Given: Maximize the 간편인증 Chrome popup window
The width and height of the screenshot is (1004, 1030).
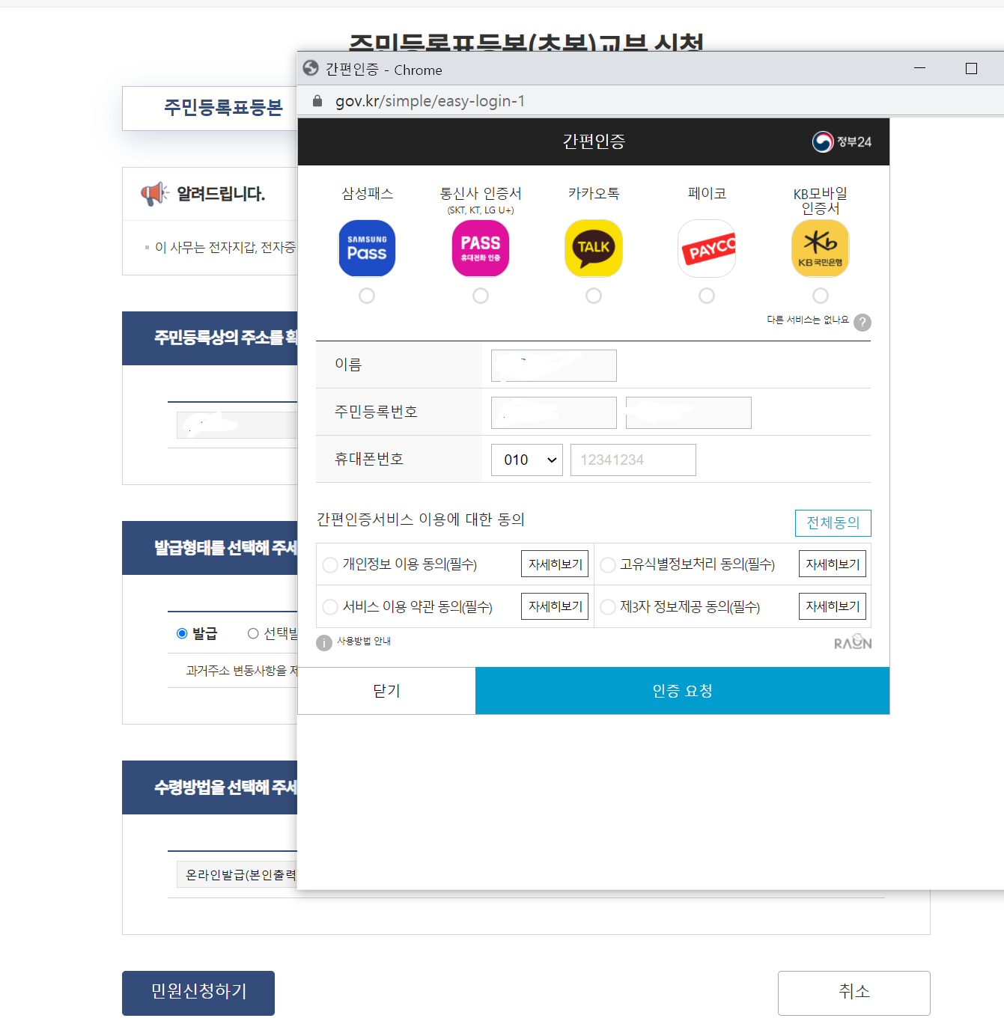Looking at the screenshot, I should [972, 68].
